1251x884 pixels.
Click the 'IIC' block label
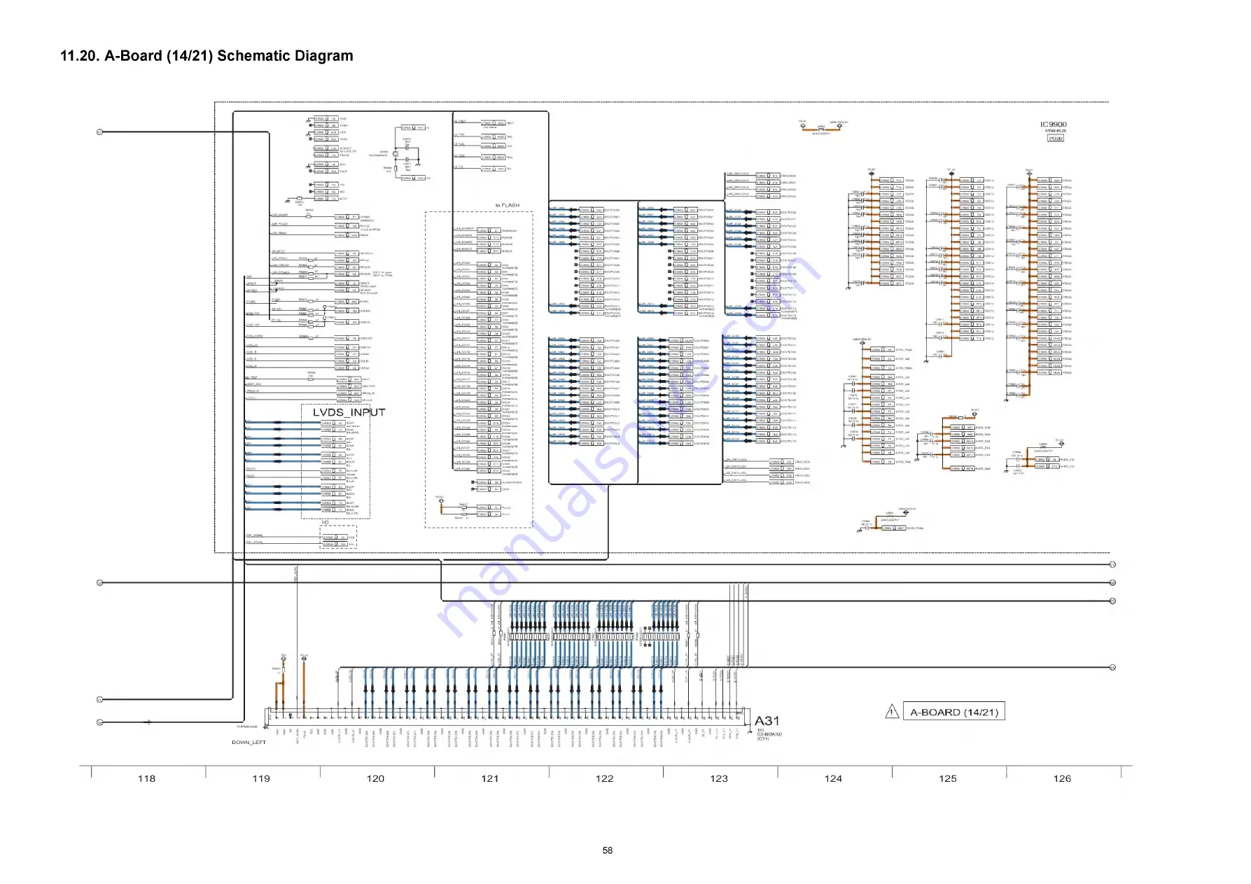tap(325, 522)
